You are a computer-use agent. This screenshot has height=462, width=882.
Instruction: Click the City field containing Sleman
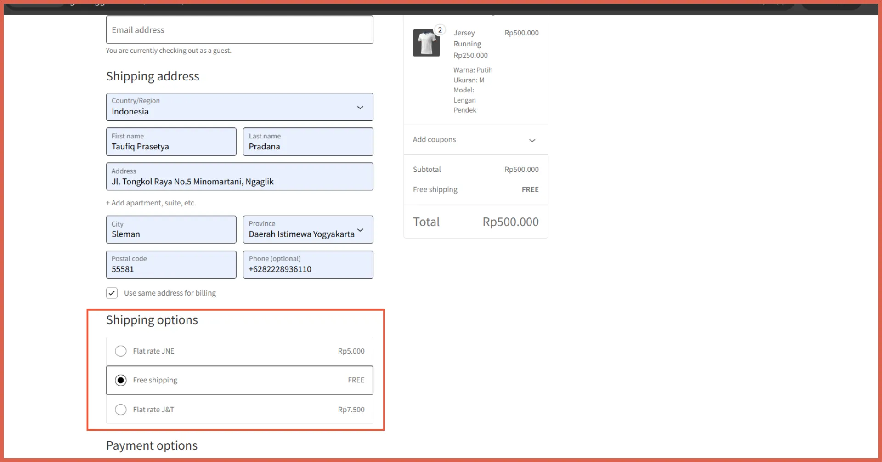point(171,230)
